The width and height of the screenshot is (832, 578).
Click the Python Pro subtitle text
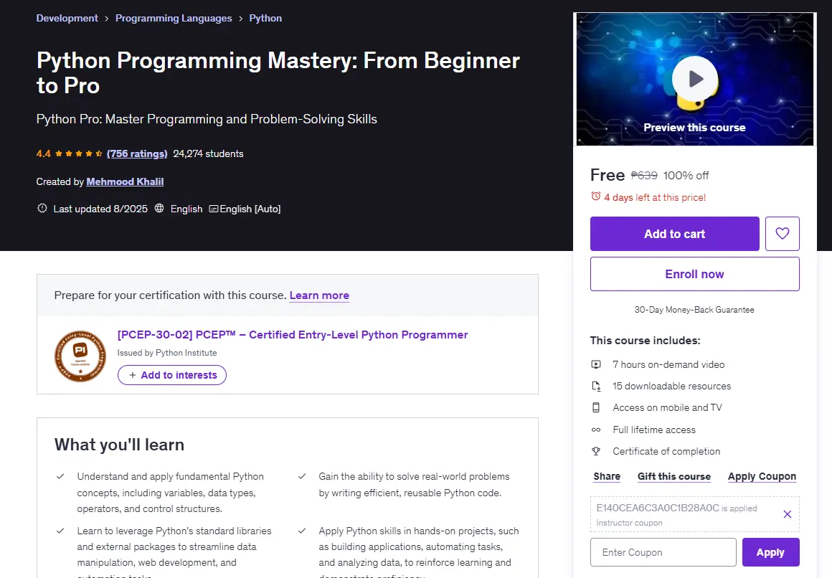click(x=207, y=119)
